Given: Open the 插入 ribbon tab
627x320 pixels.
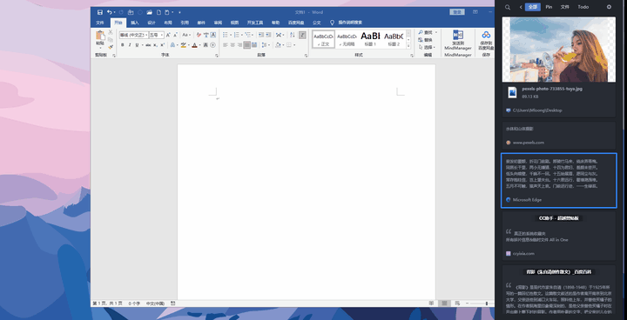Looking at the screenshot, I should 135,23.
